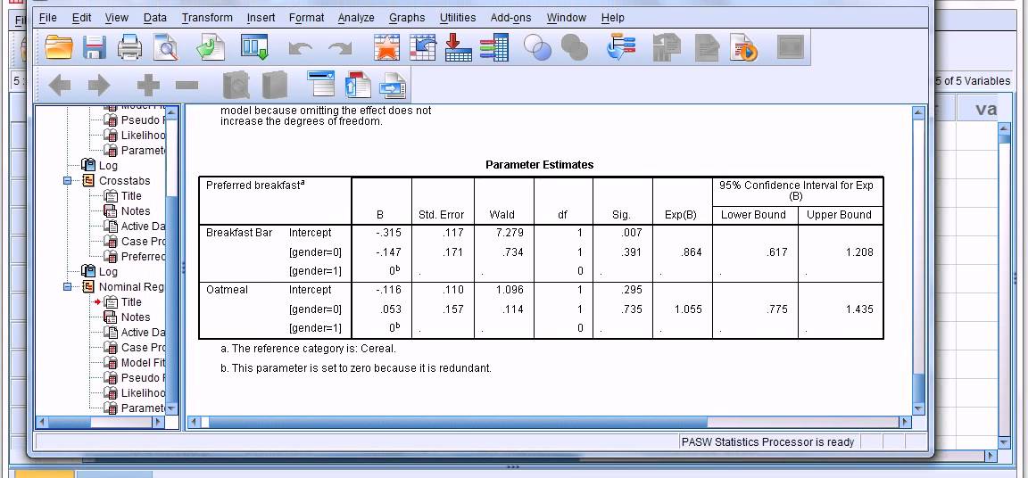
Task: Print the output via printer icon
Action: (129, 48)
